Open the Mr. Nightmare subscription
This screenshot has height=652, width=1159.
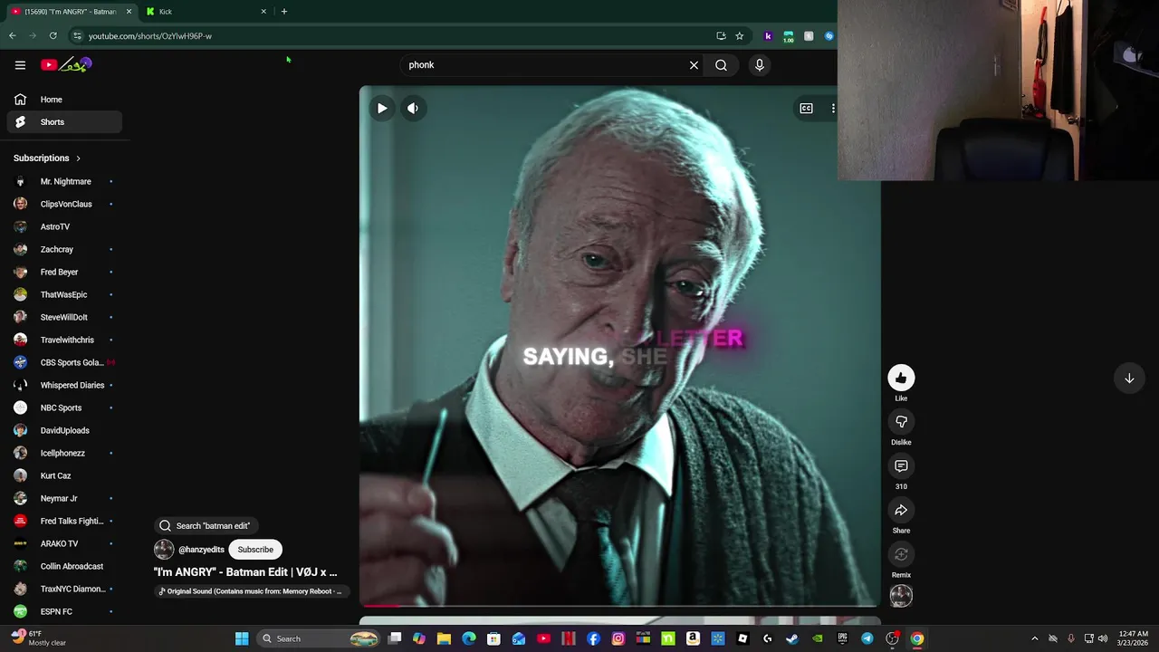(64, 181)
